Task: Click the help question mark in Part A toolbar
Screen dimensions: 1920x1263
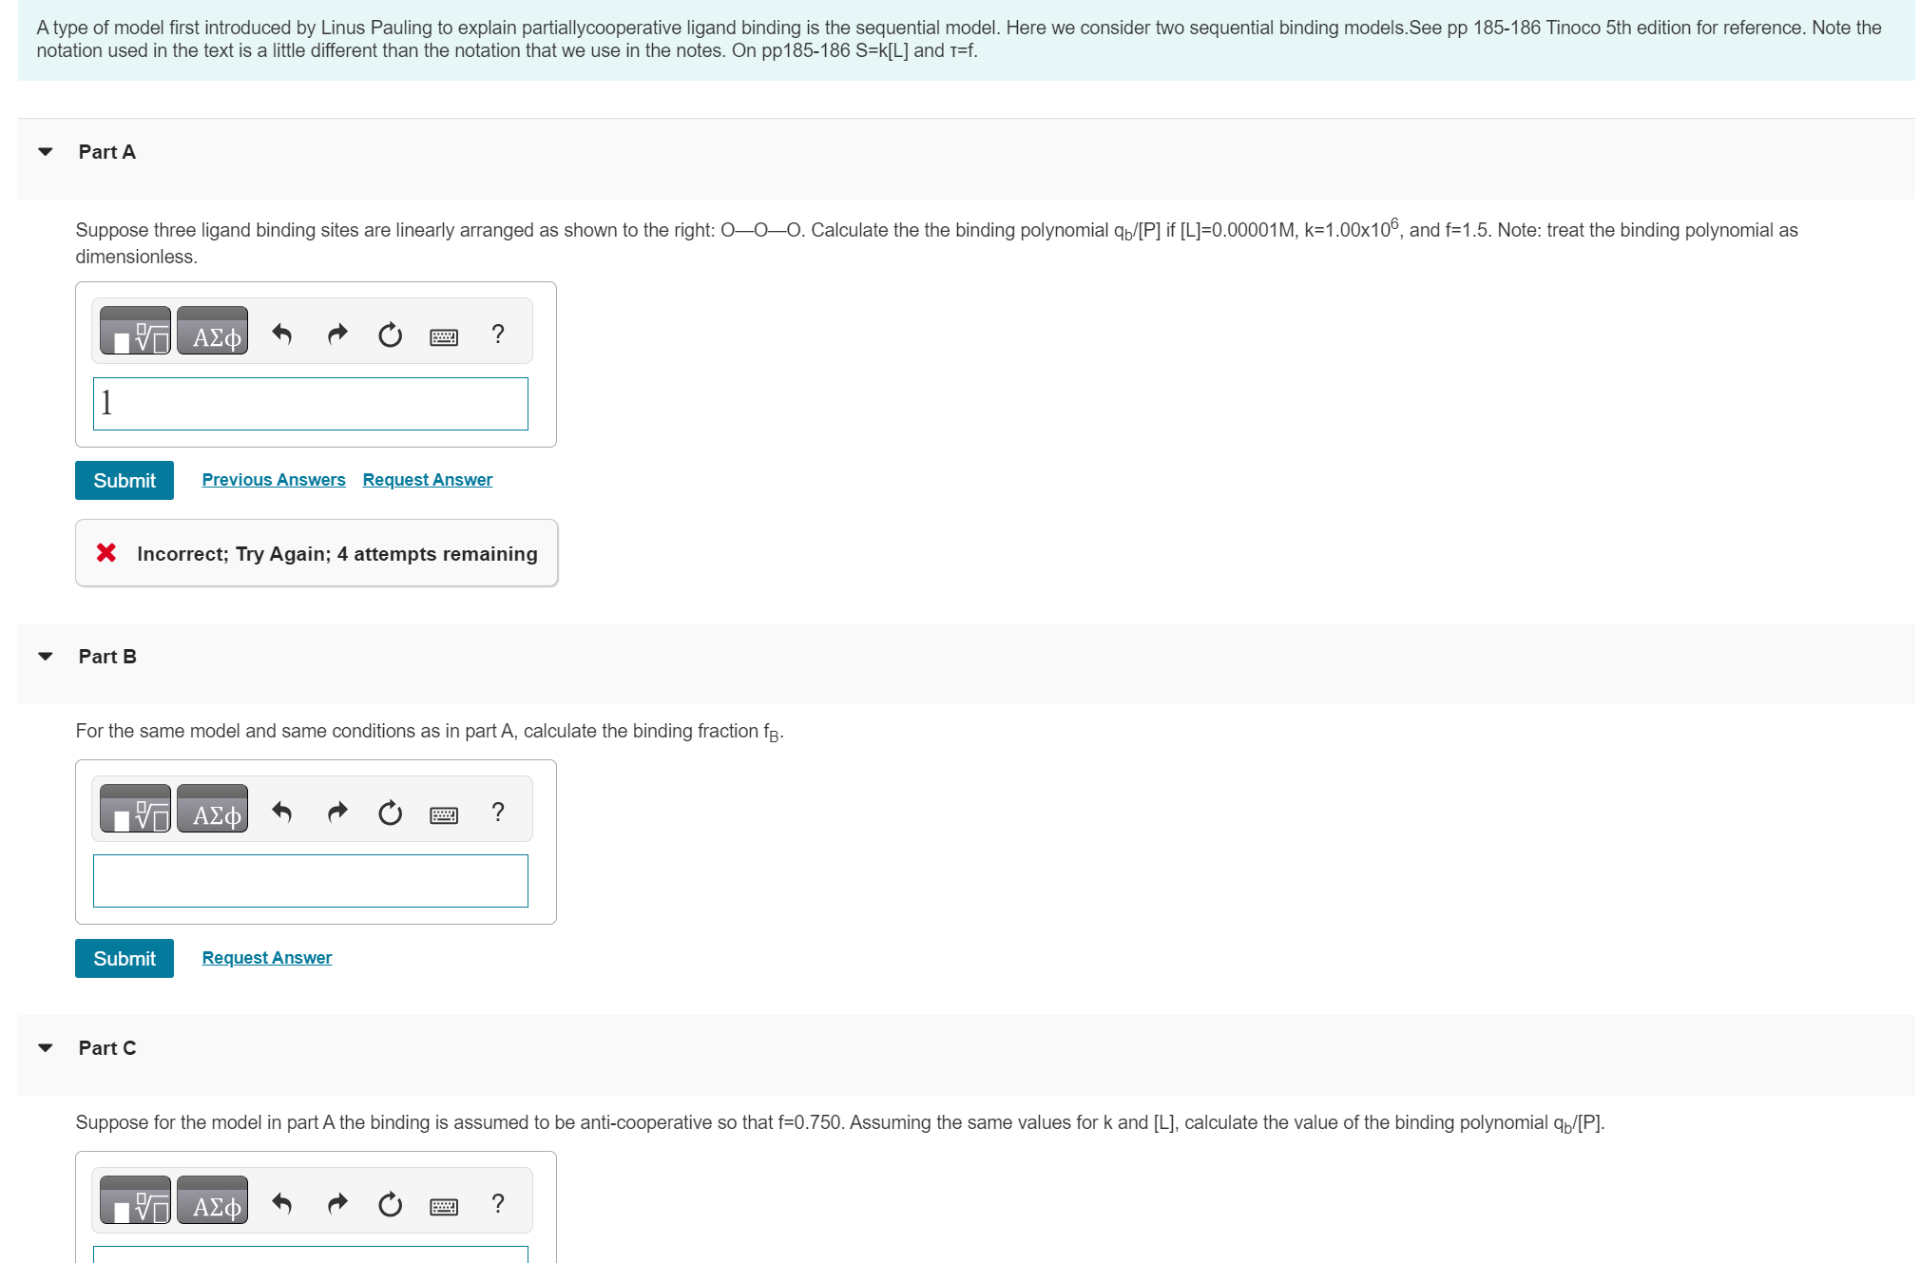Action: click(x=497, y=333)
